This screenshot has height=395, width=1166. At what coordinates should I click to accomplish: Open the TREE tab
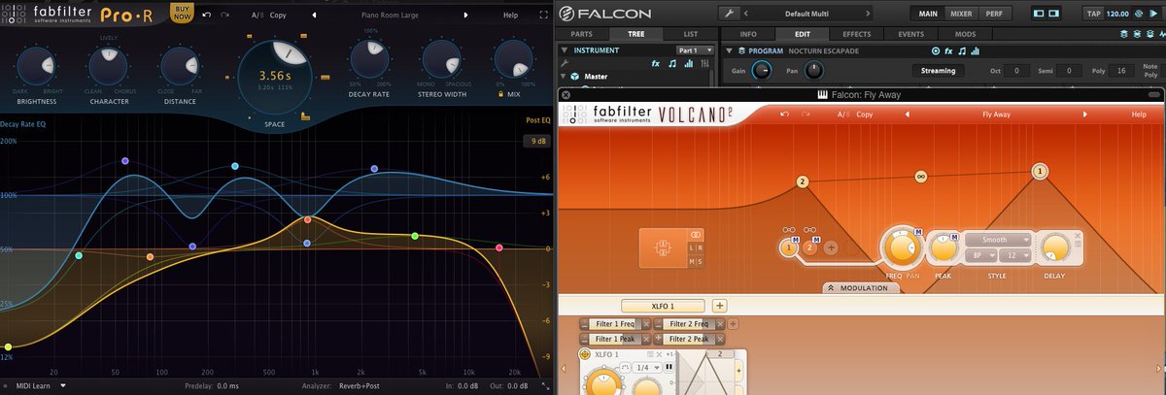tap(635, 34)
